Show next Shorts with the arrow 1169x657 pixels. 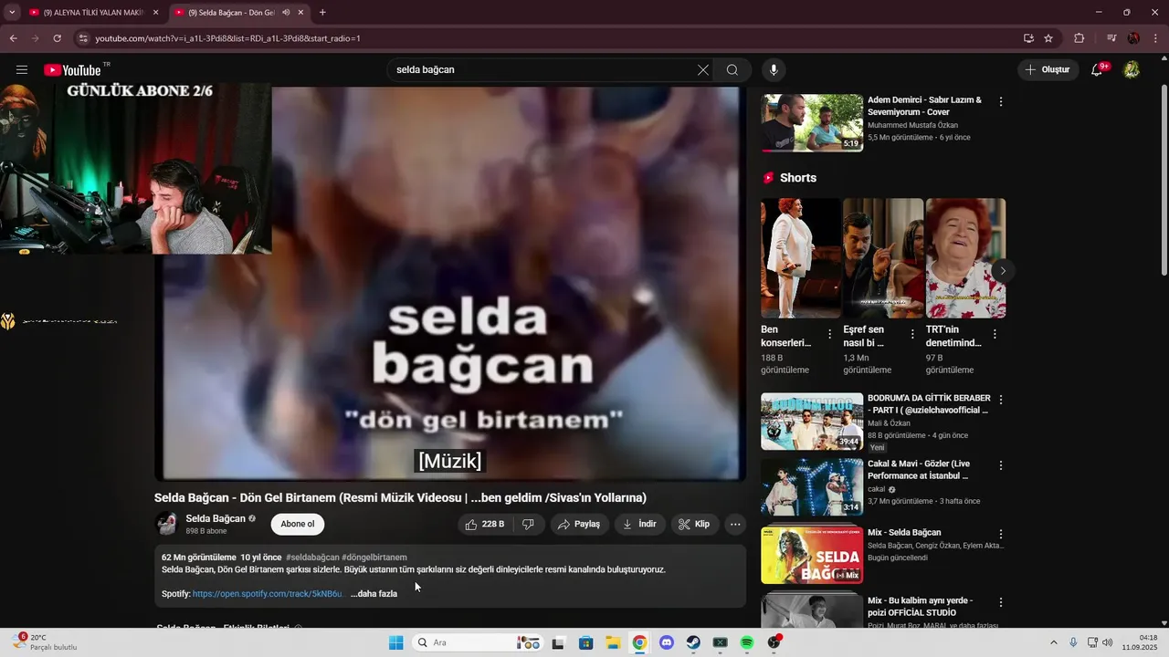[1003, 271]
